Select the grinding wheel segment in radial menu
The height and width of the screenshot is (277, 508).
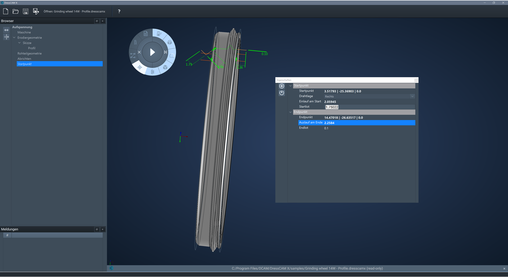point(153,71)
